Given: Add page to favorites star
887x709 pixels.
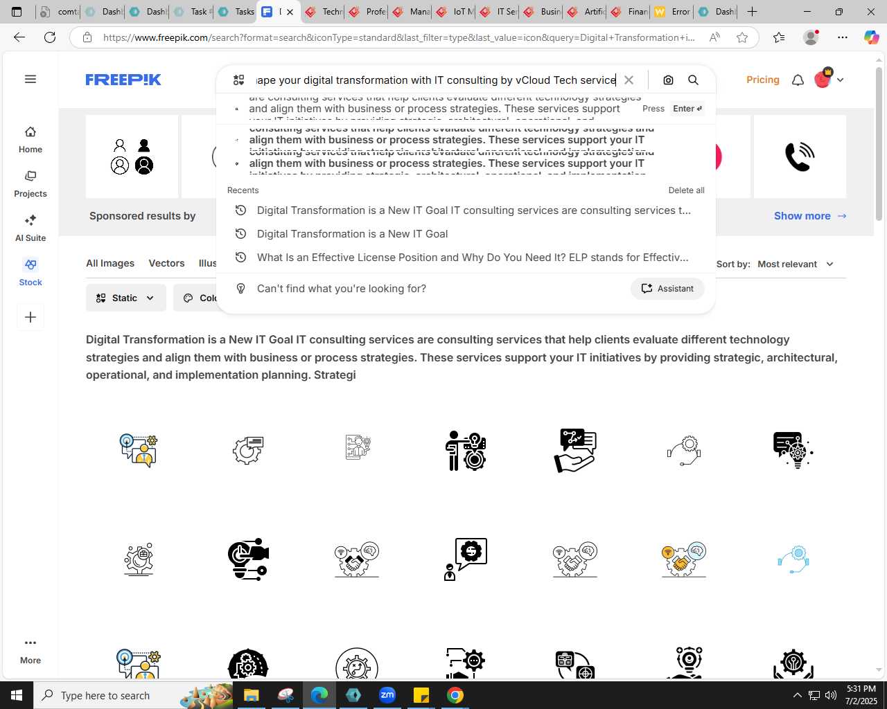Looking at the screenshot, I should [x=742, y=37].
